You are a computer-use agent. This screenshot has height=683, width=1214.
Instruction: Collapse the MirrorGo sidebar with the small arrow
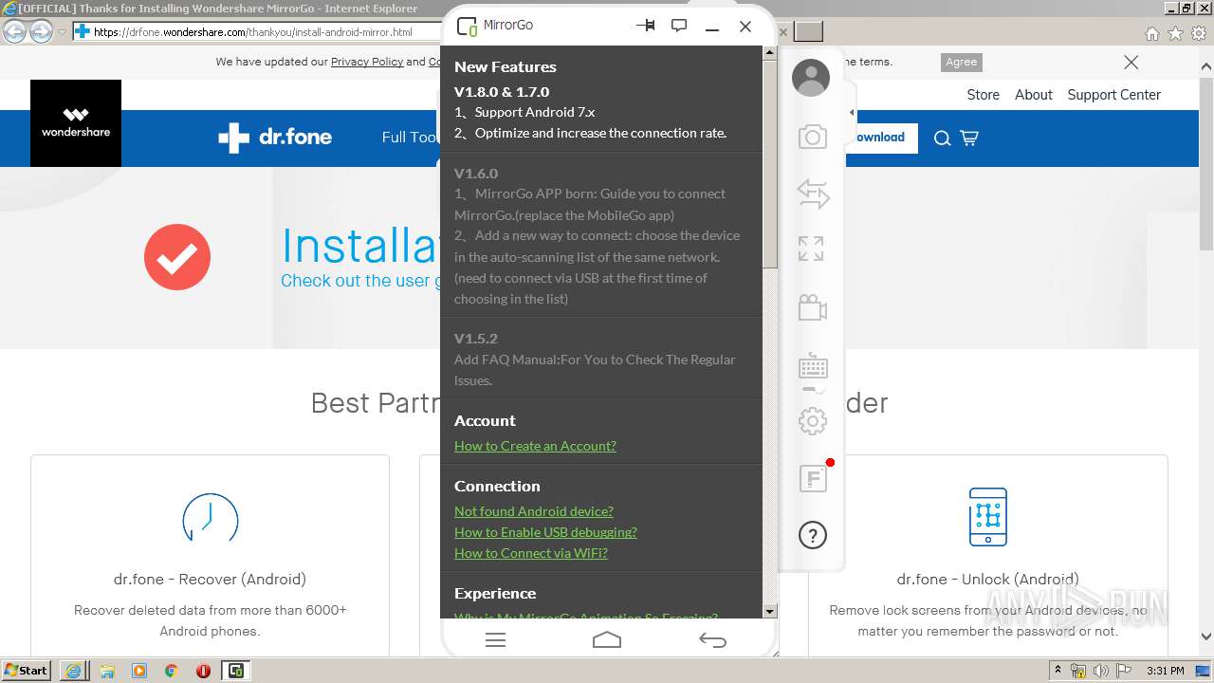point(851,113)
